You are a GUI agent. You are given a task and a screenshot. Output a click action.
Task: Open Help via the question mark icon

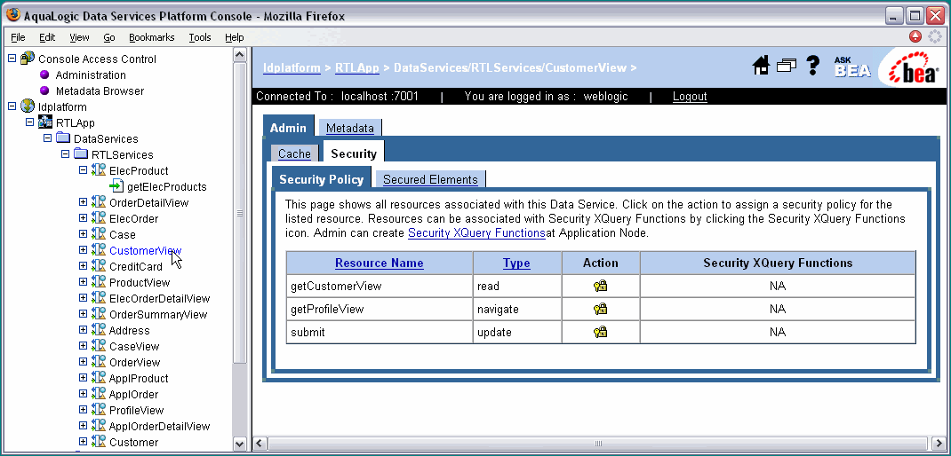(812, 66)
